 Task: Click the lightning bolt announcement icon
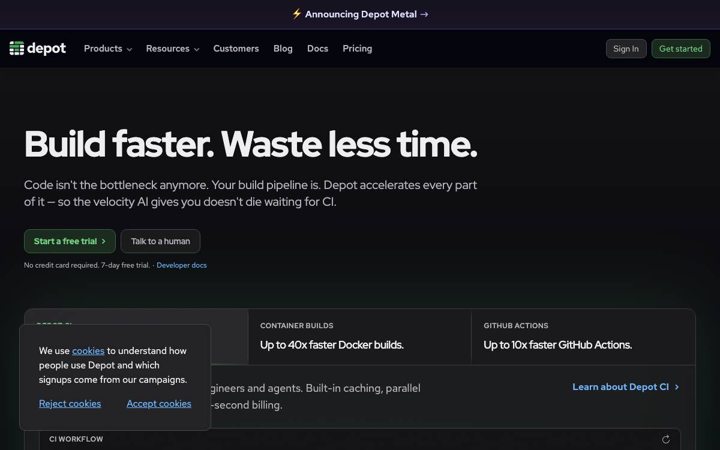pyautogui.click(x=296, y=14)
